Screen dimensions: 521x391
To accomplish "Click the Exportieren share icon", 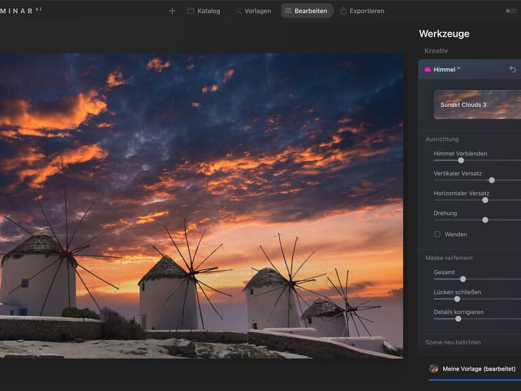I will click(344, 11).
